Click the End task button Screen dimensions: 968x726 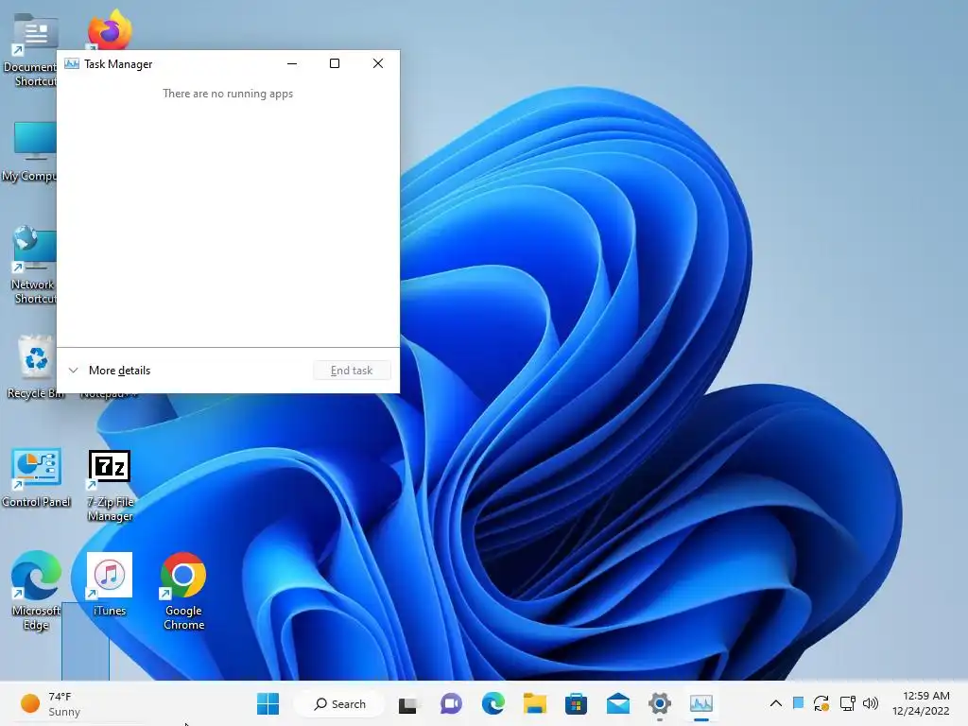[352, 371]
